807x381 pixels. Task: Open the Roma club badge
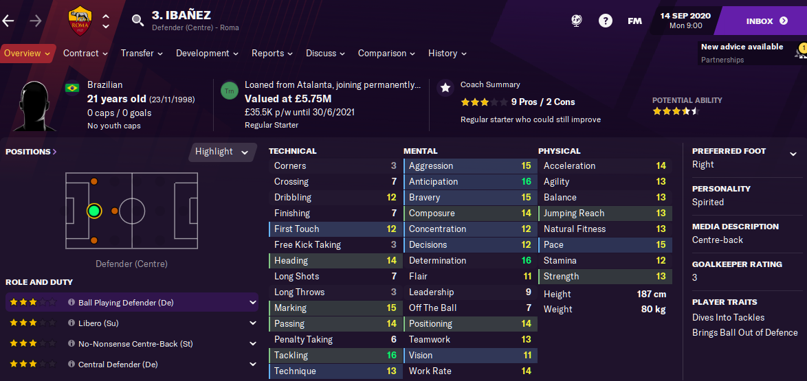tap(79, 21)
